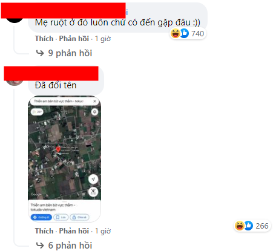Click the haha reaction icon beside 266
This screenshot has height=251, width=276.
[239, 226]
